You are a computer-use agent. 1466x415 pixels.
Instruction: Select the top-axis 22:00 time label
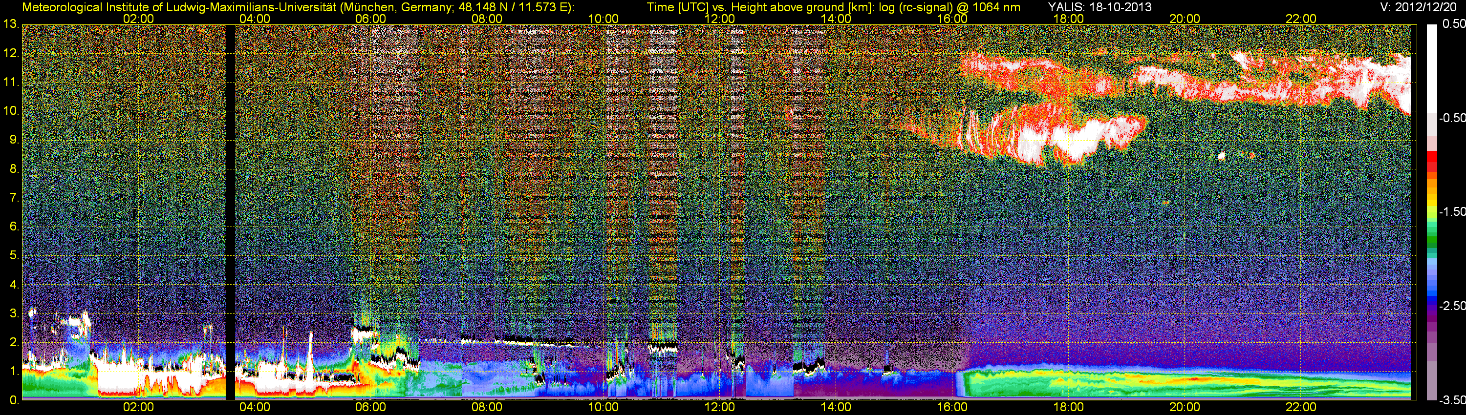tap(1301, 19)
